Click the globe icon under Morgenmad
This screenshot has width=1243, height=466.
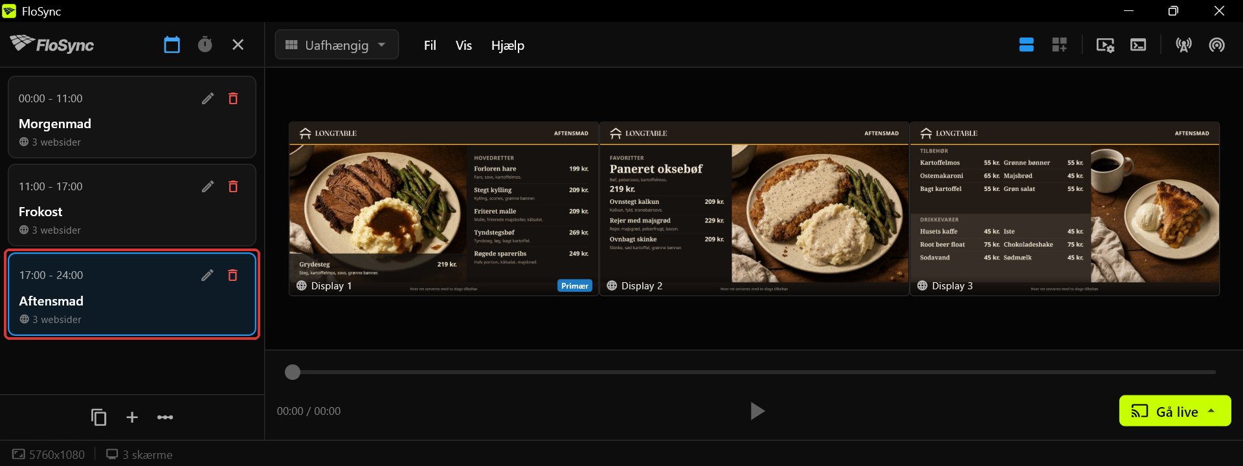pyautogui.click(x=24, y=142)
